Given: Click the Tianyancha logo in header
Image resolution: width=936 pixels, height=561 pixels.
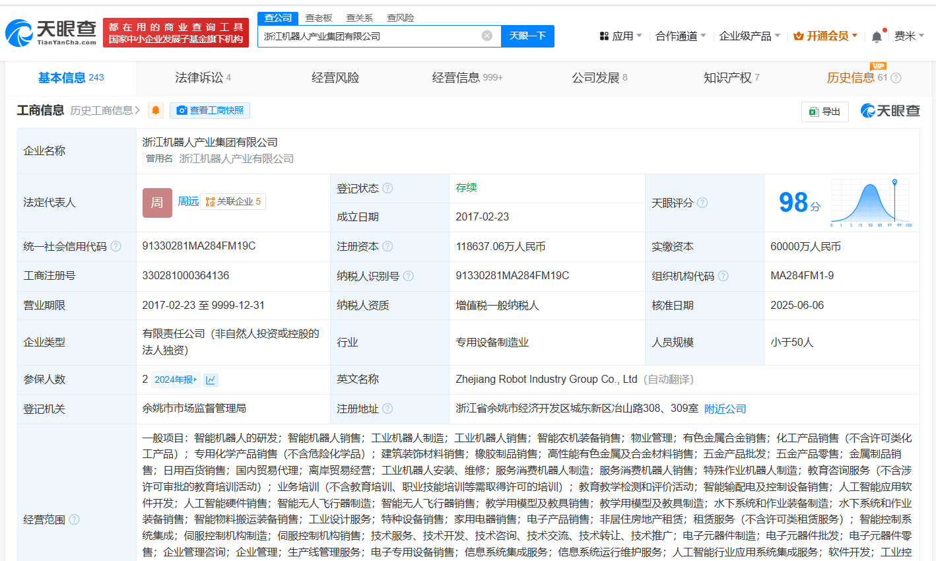Looking at the screenshot, I should click(x=51, y=33).
